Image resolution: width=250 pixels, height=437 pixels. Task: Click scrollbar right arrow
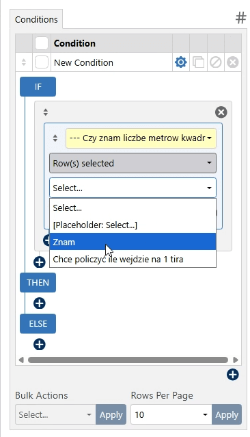click(236, 360)
